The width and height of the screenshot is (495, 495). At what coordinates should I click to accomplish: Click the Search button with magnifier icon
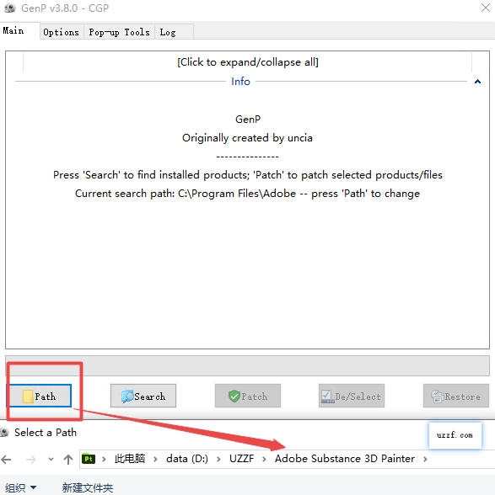[x=143, y=396]
